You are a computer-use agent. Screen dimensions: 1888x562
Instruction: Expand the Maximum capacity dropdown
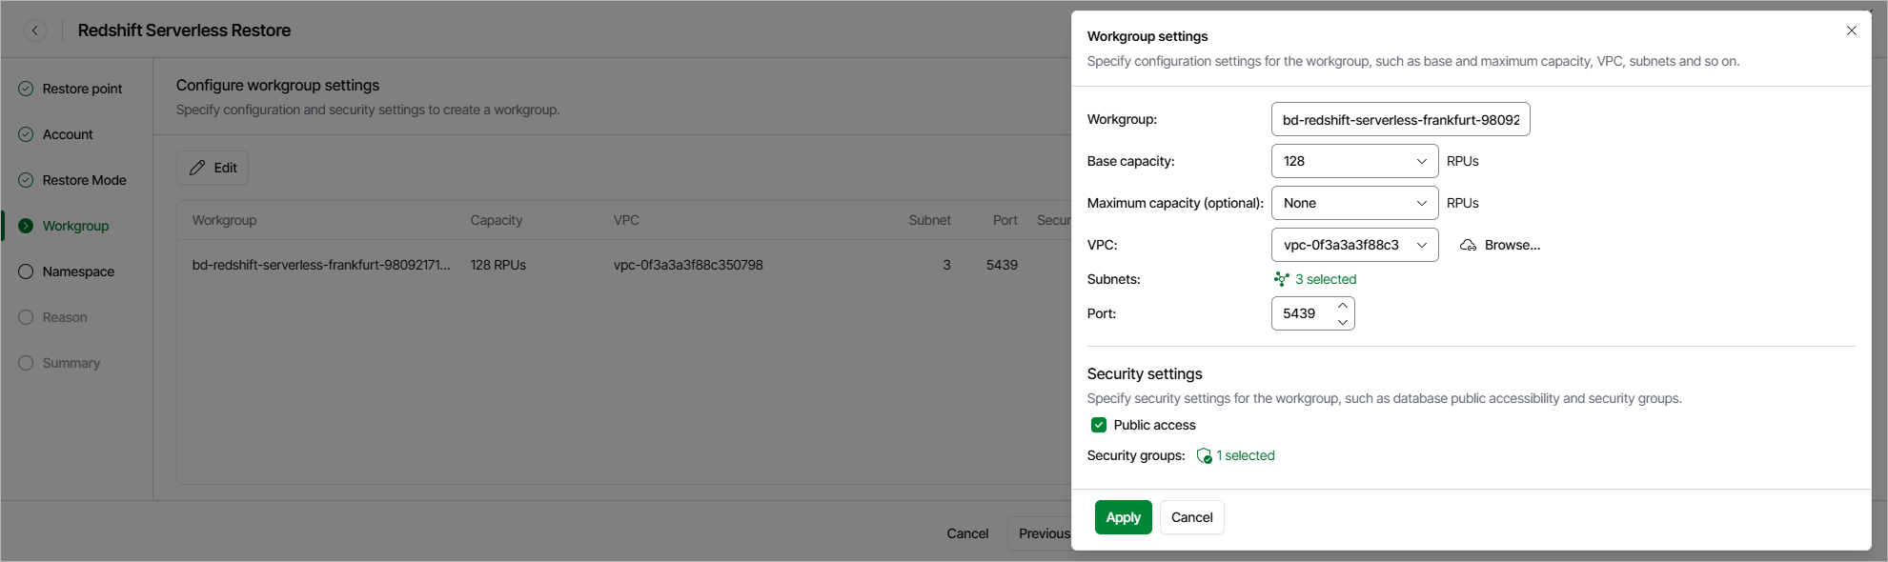coord(1353,203)
